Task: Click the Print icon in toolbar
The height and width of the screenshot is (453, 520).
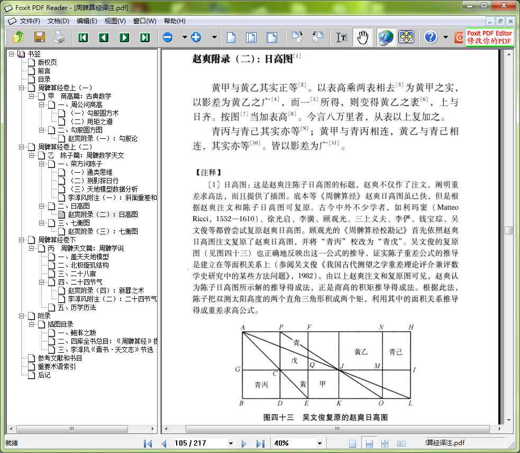Action: pos(59,37)
